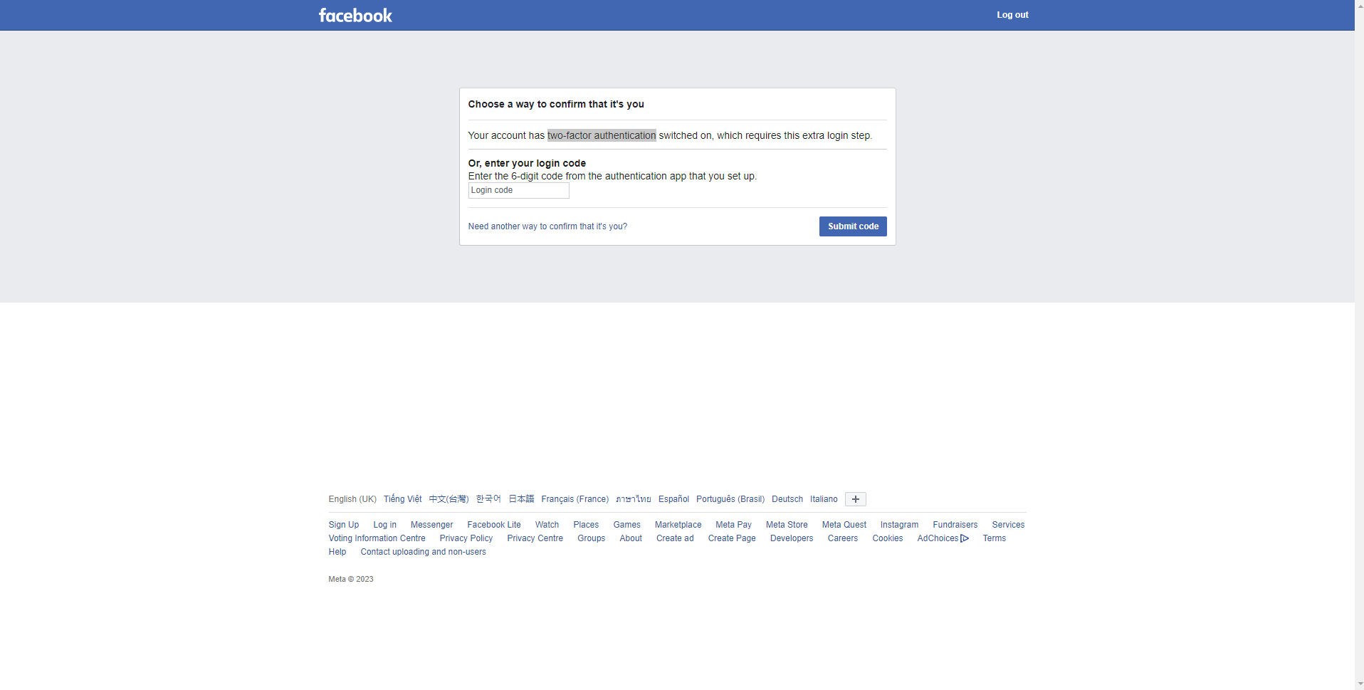This screenshot has height=690, width=1364.
Task: Switch language to Korean 한국어
Action: click(488, 499)
